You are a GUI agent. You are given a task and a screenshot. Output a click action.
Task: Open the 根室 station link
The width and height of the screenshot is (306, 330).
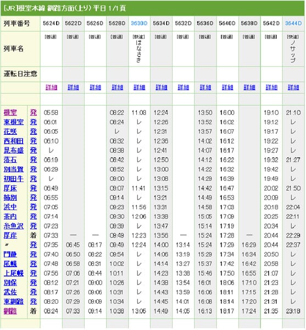[x=10, y=113]
